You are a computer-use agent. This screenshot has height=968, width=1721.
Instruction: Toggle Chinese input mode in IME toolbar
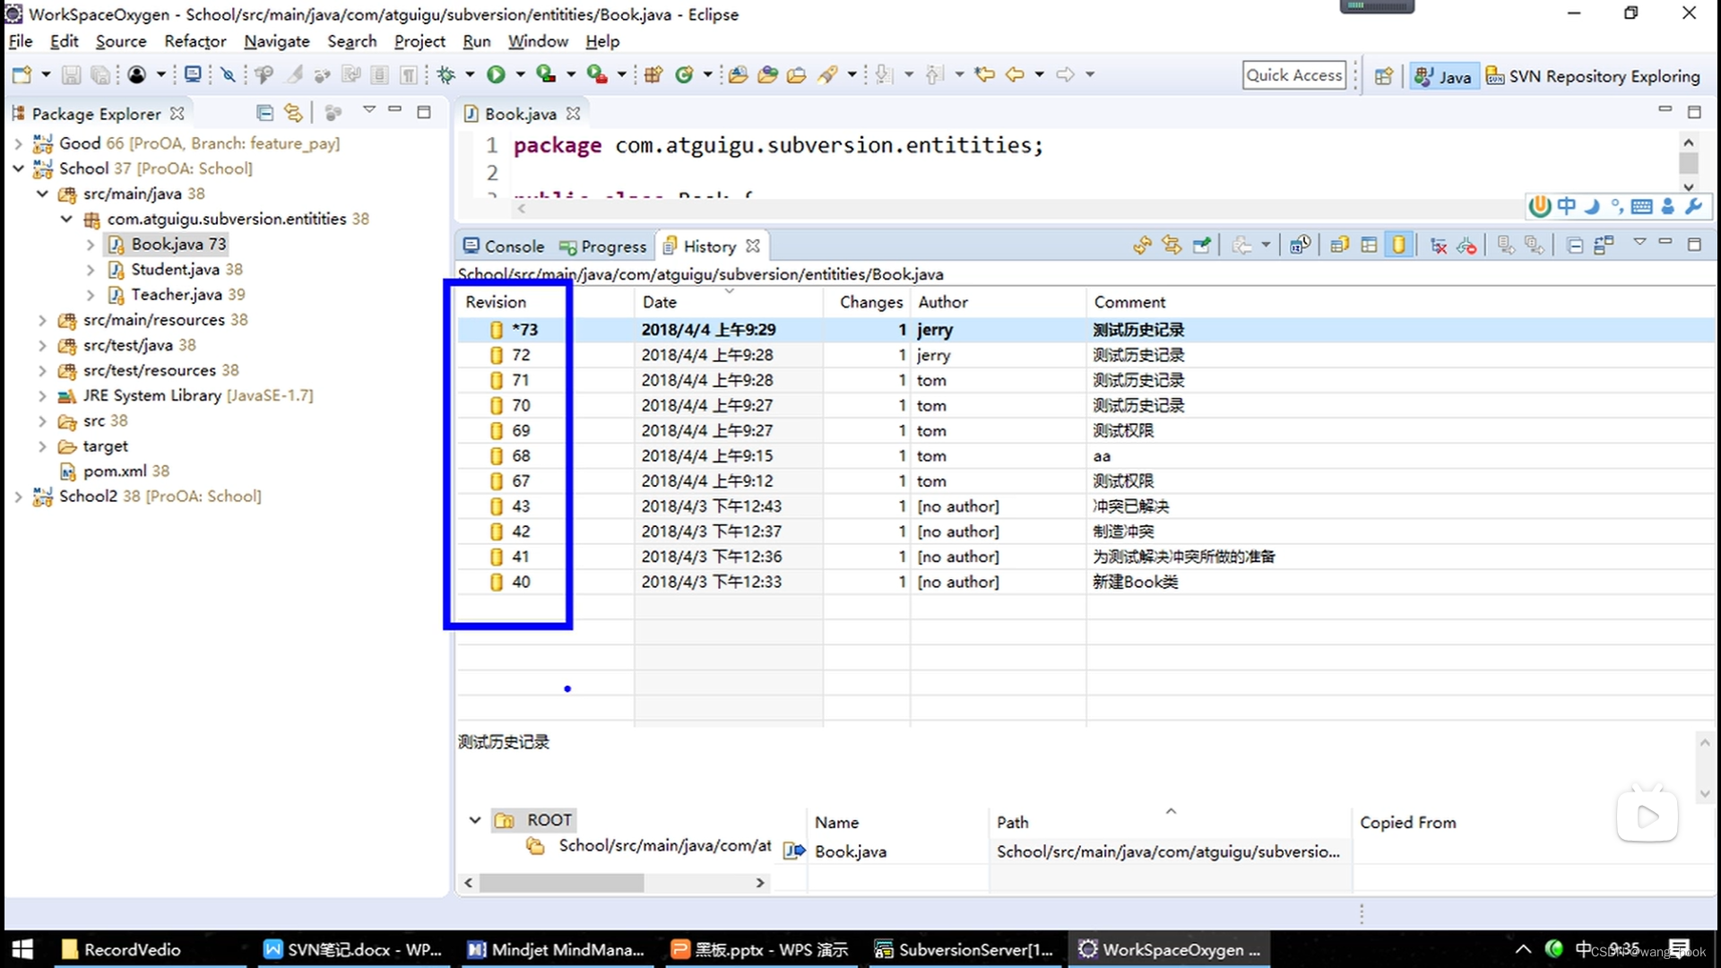point(1566,206)
